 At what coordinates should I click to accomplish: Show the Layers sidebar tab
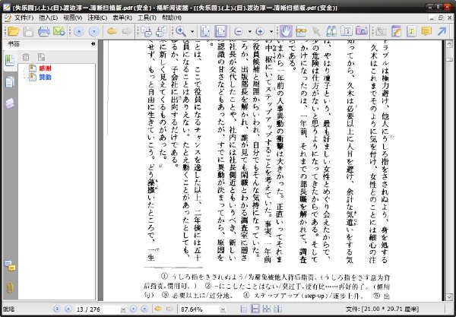[10, 103]
